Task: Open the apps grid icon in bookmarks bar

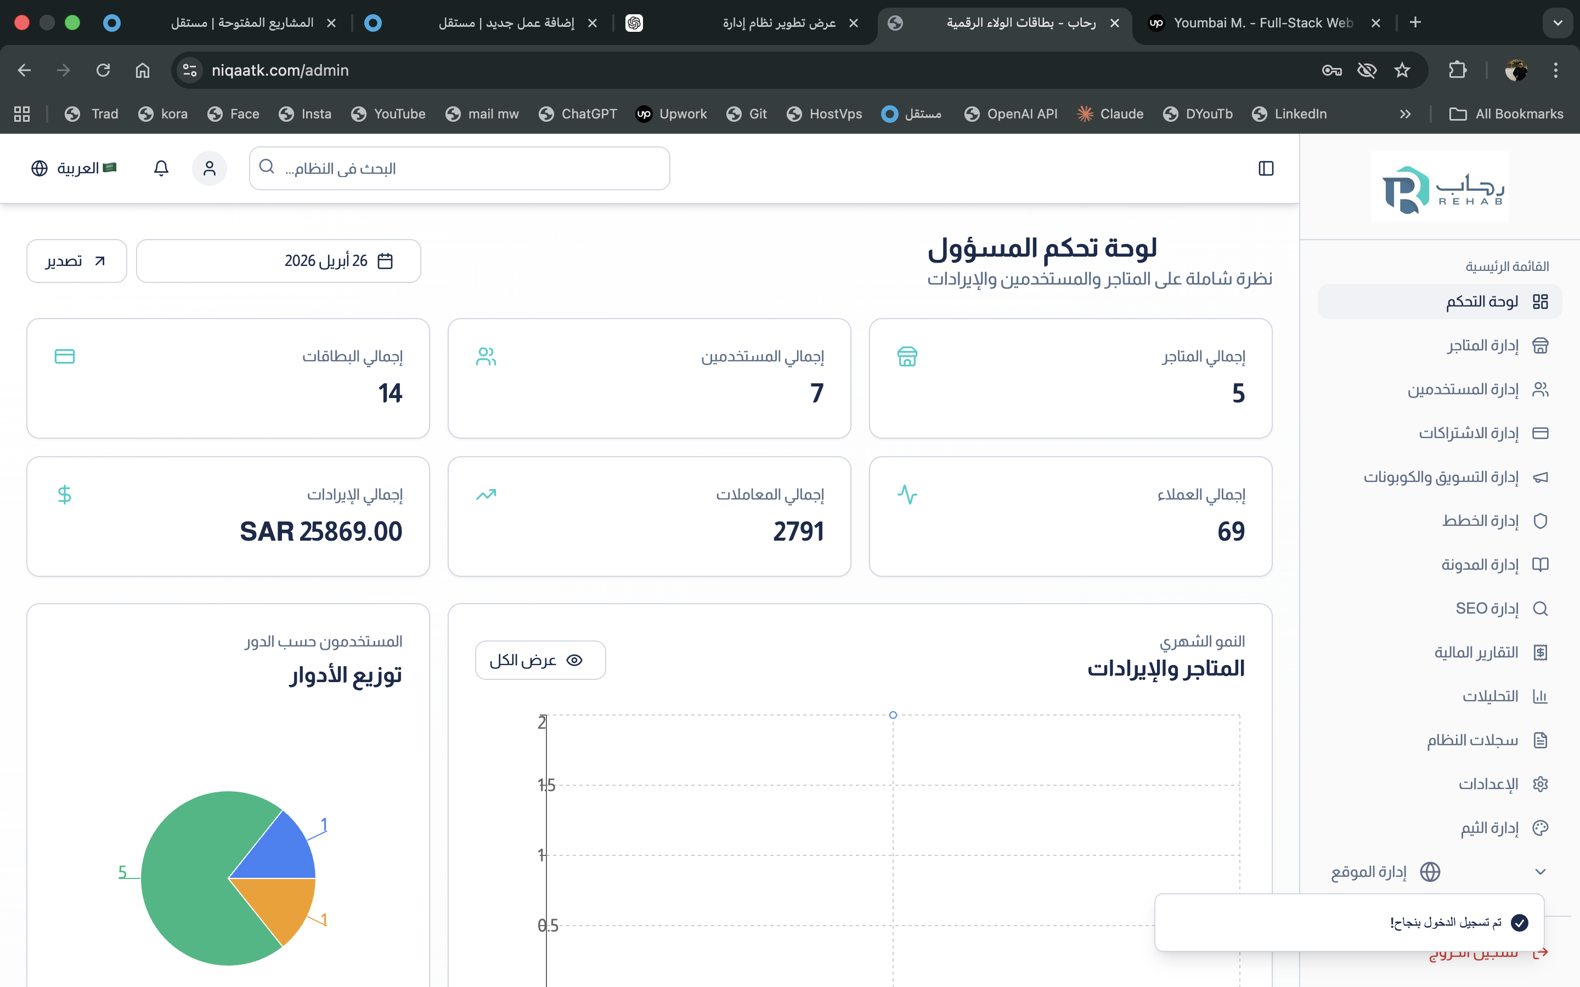Action: [x=22, y=114]
